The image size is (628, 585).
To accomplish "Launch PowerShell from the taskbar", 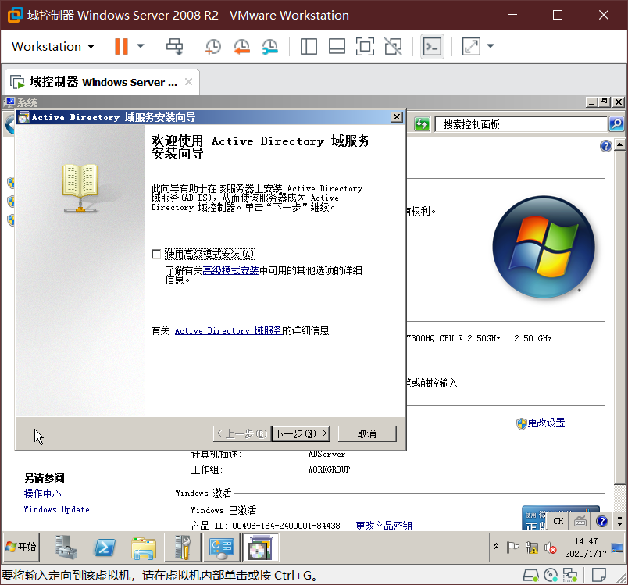I will pyautogui.click(x=105, y=548).
